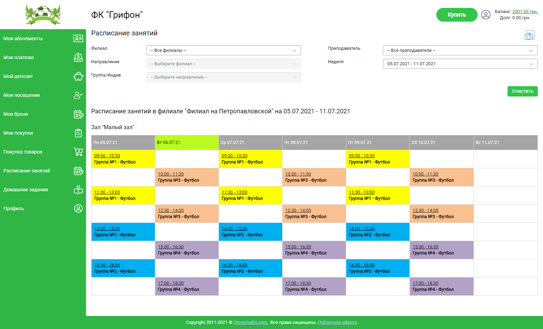543x329 pixels.
Task: Go to Профиль in the sidebar
Action: [14, 208]
